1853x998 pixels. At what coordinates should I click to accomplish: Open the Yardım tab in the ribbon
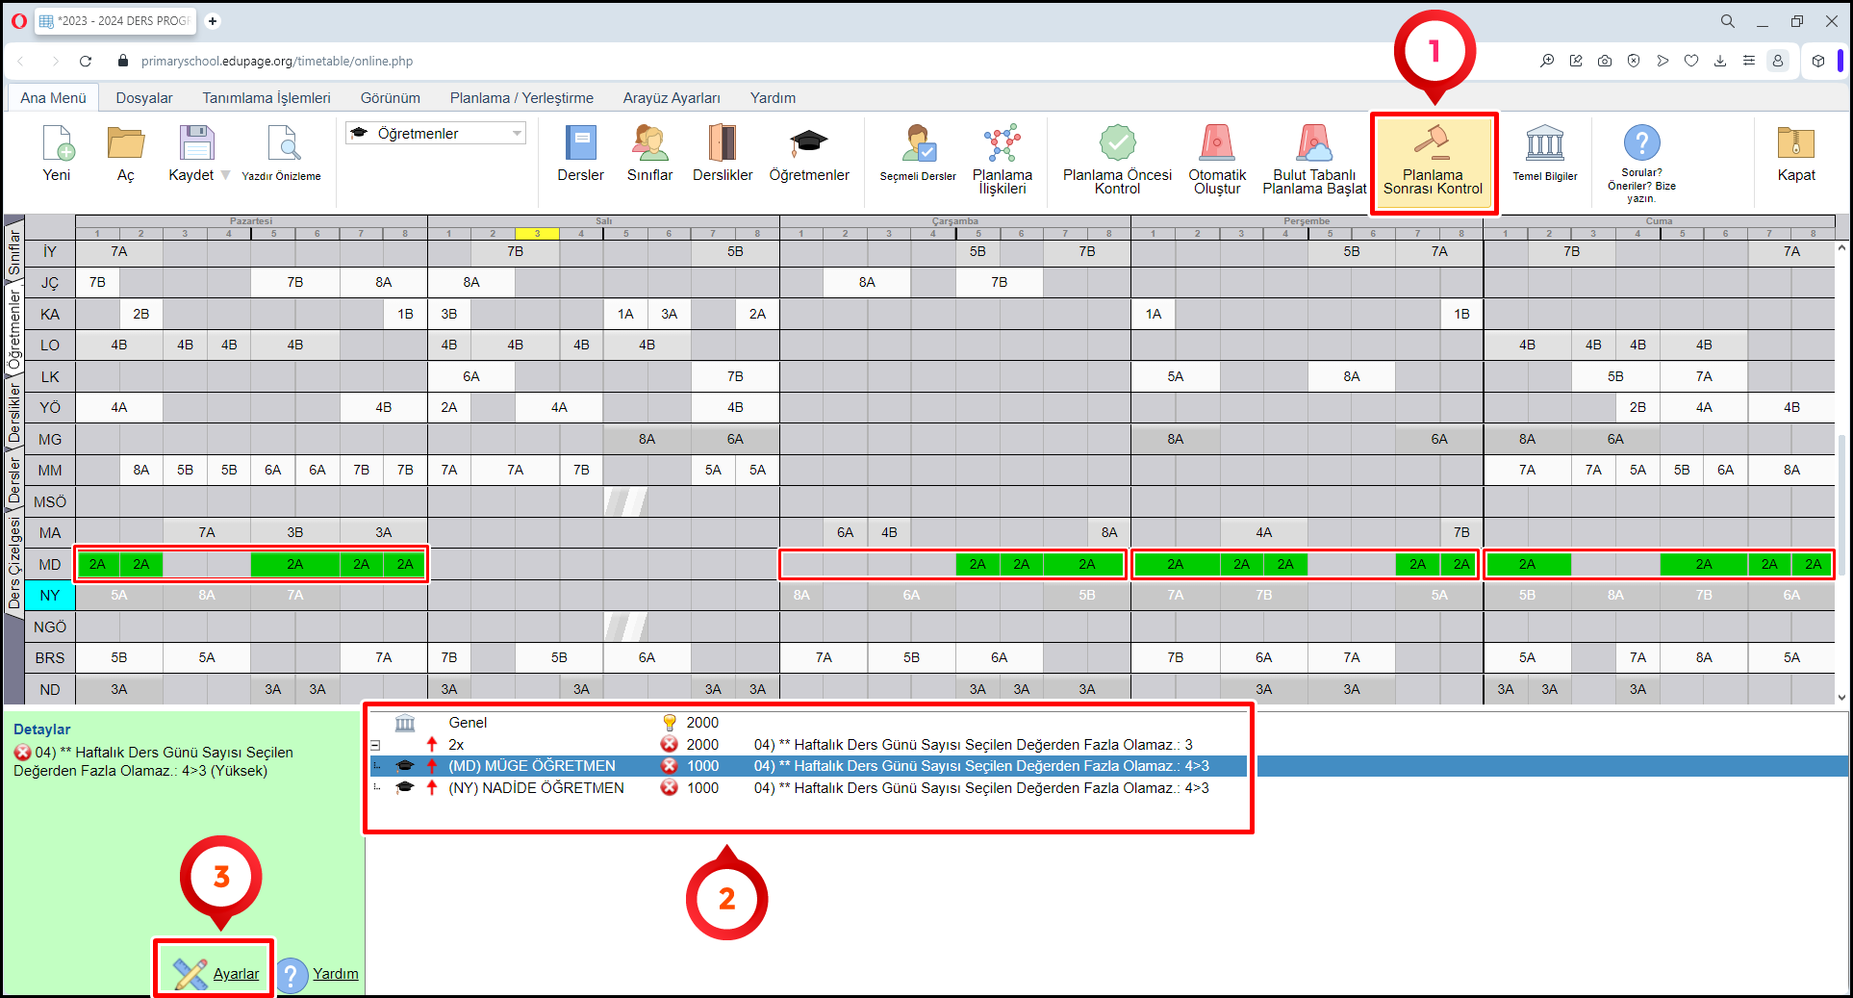click(x=773, y=97)
